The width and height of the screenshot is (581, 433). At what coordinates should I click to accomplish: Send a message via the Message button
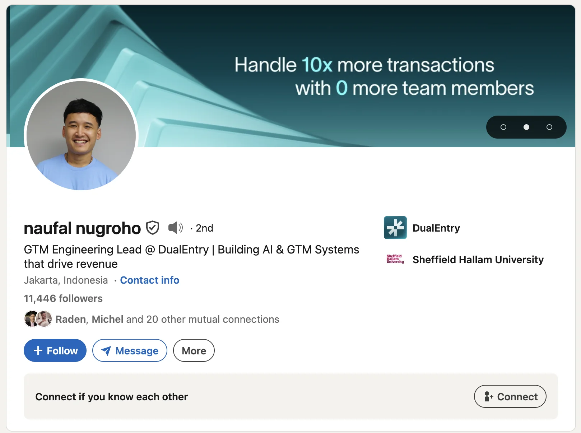pos(130,350)
